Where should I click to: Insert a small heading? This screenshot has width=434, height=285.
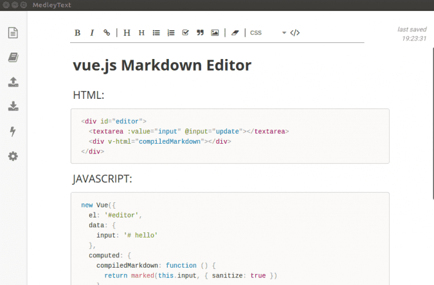pyautogui.click(x=141, y=33)
